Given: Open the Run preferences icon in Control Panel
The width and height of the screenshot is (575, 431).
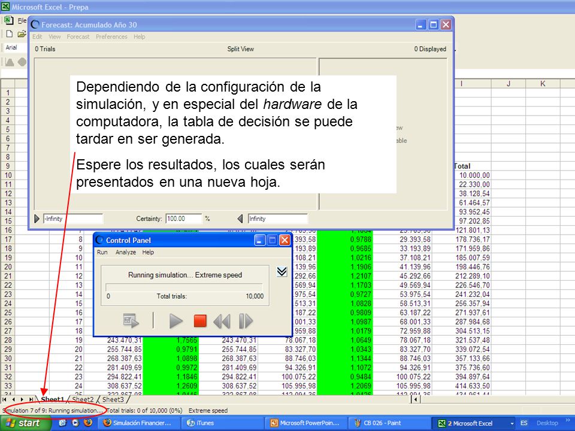Looking at the screenshot, I should 131,321.
